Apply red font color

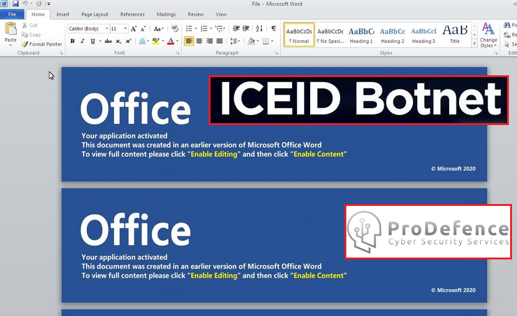click(x=171, y=41)
